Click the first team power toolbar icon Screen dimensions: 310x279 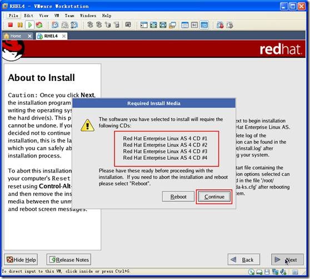click(x=90, y=25)
